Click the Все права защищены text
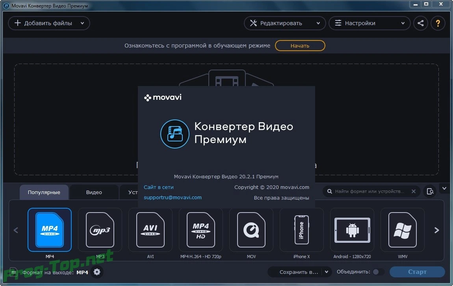Screen dimensions: 453x286 (x=281, y=198)
